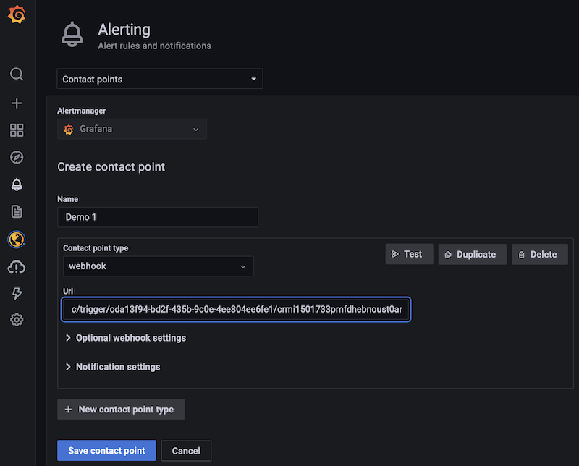Viewport: 579px width, 466px height.
Task: Open the Dashboards grid icon
Action: (x=17, y=130)
